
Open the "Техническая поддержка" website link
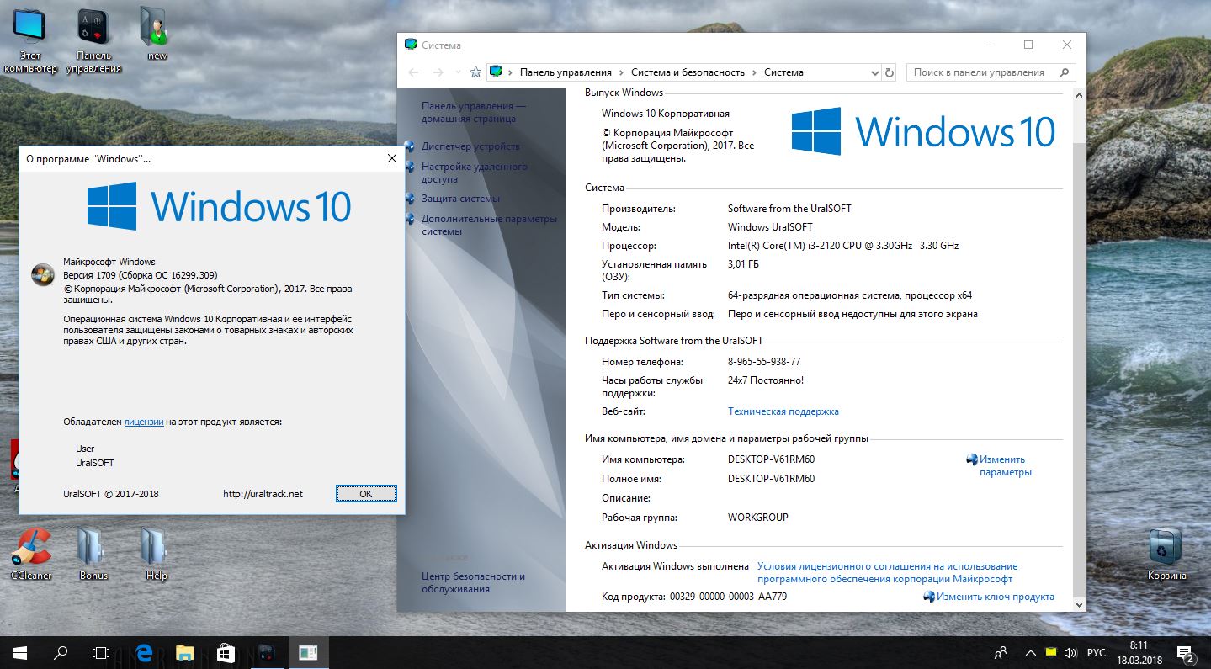783,411
